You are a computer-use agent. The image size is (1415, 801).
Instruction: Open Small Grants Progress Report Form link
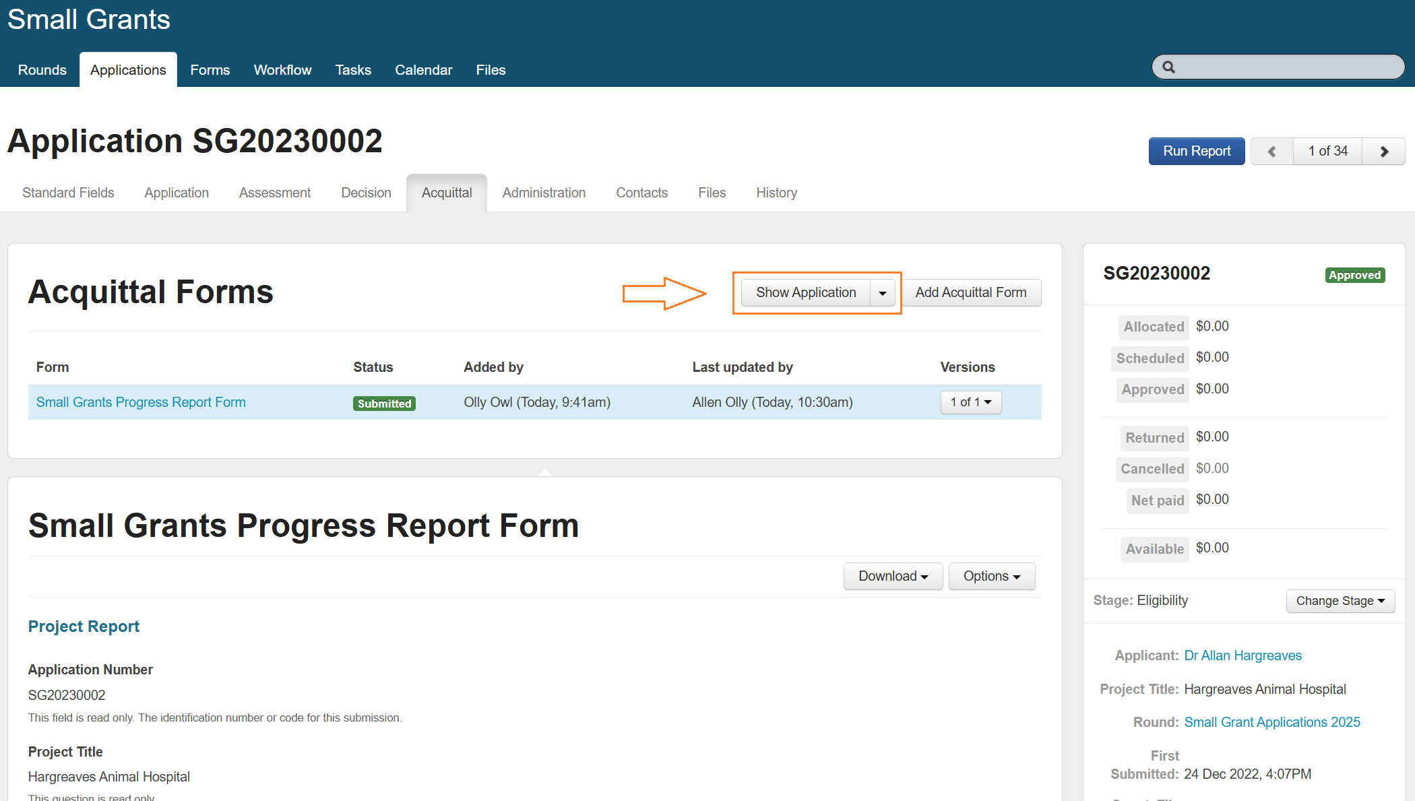141,403
